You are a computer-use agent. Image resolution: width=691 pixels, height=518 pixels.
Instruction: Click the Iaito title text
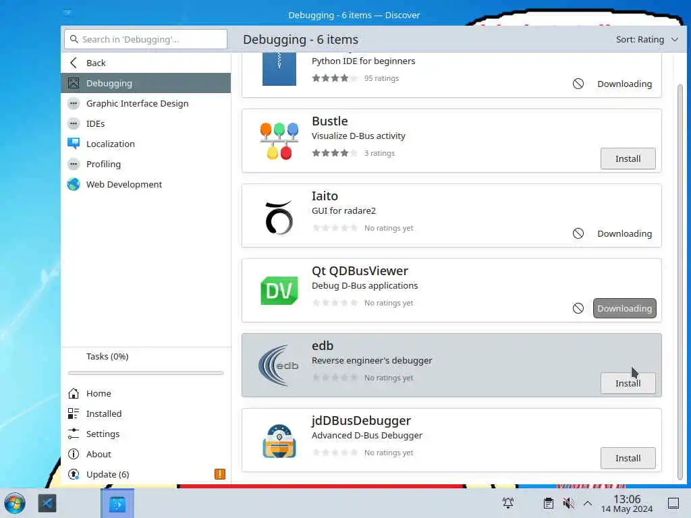point(325,196)
